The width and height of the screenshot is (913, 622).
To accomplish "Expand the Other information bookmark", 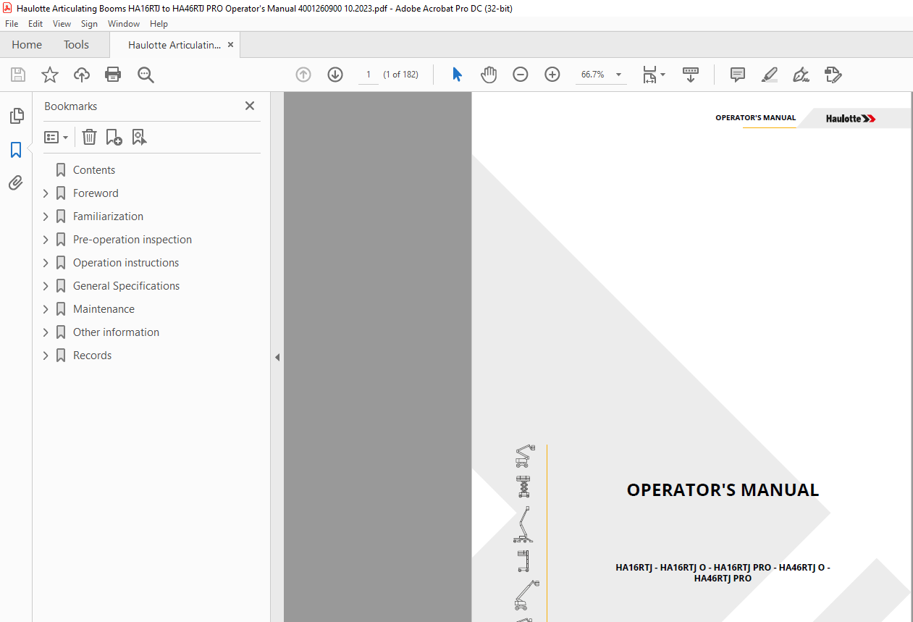I will [46, 332].
